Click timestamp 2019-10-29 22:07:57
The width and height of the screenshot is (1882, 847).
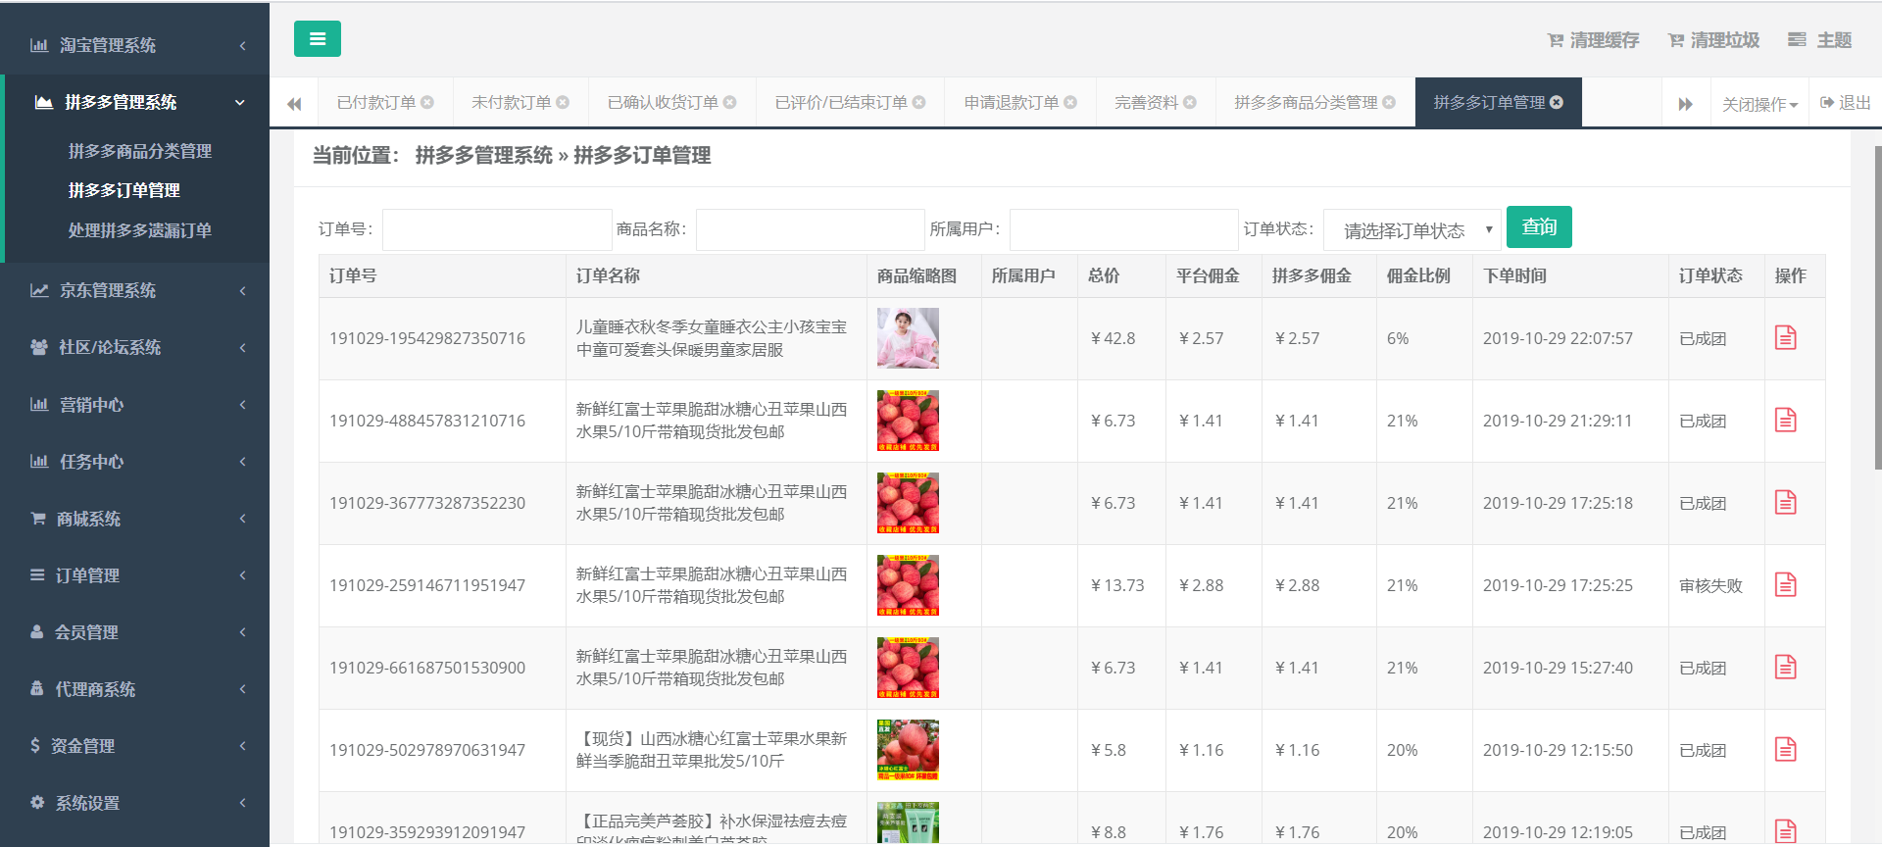(1558, 338)
